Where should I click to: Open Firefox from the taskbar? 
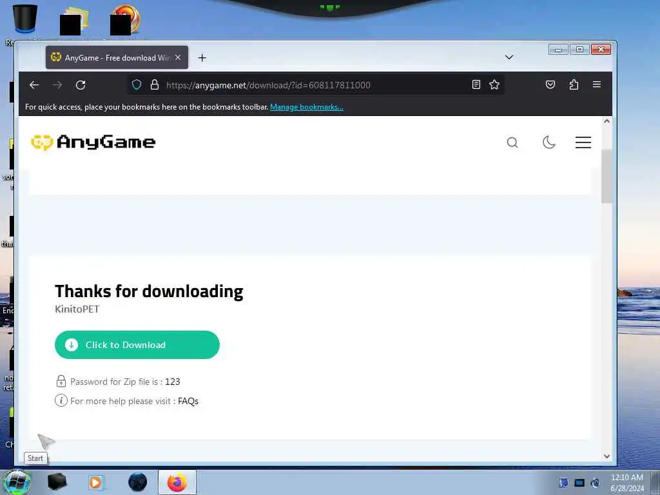pos(177,482)
